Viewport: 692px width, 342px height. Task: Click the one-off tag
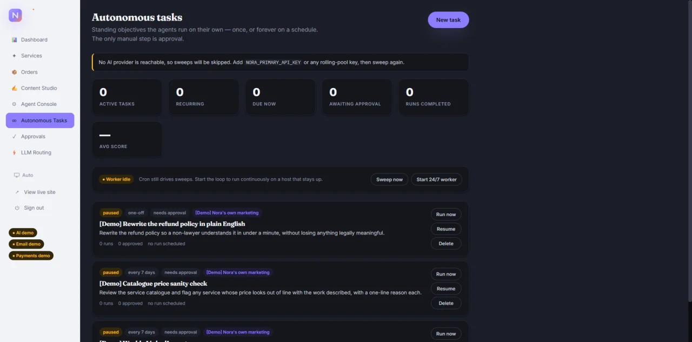tap(136, 213)
